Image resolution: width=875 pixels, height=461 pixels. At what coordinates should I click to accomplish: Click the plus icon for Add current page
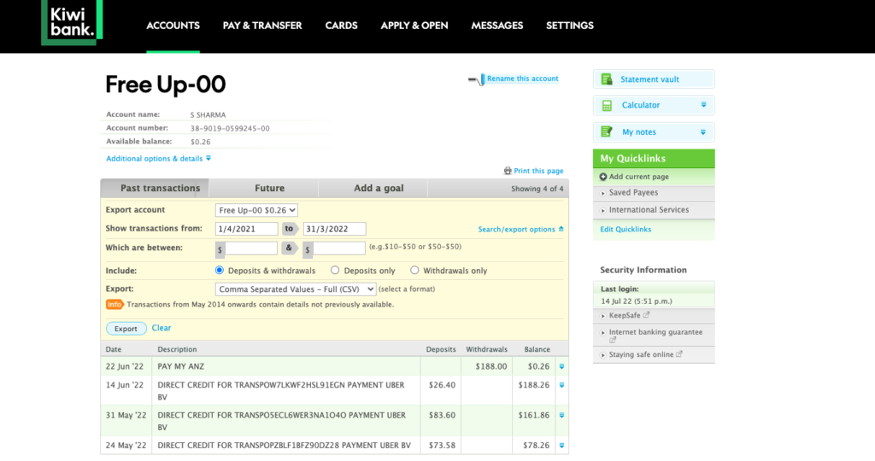coord(603,177)
